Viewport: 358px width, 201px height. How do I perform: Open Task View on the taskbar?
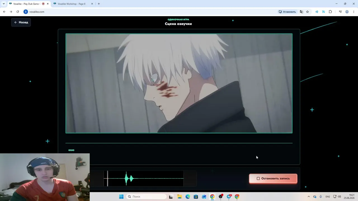click(171, 197)
